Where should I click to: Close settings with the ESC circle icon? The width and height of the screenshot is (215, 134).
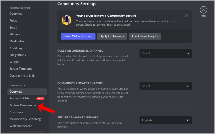point(203,10)
